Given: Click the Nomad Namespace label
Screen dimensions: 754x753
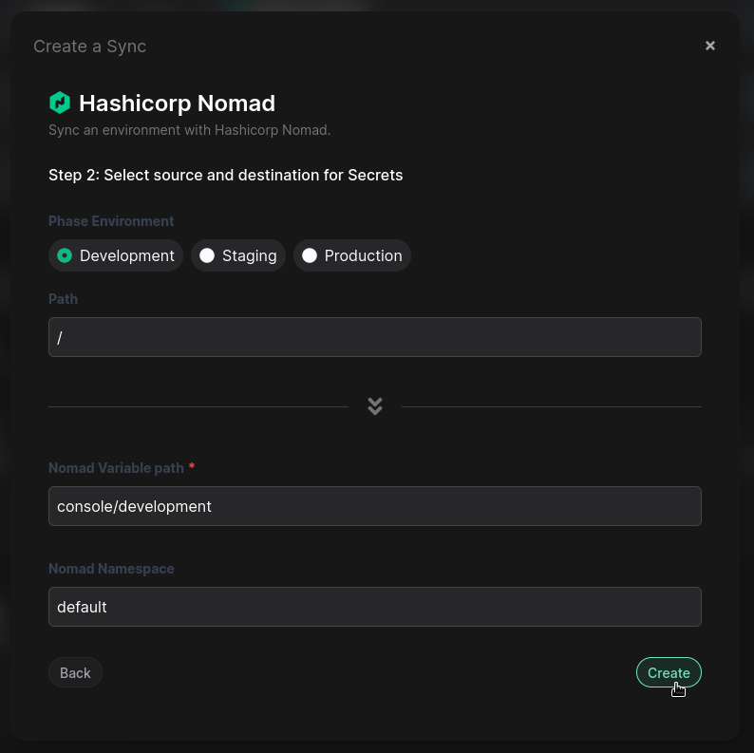Looking at the screenshot, I should click(x=111, y=569).
